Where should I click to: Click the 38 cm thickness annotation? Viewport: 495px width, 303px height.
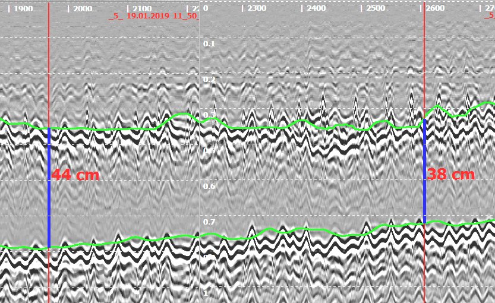(451, 174)
